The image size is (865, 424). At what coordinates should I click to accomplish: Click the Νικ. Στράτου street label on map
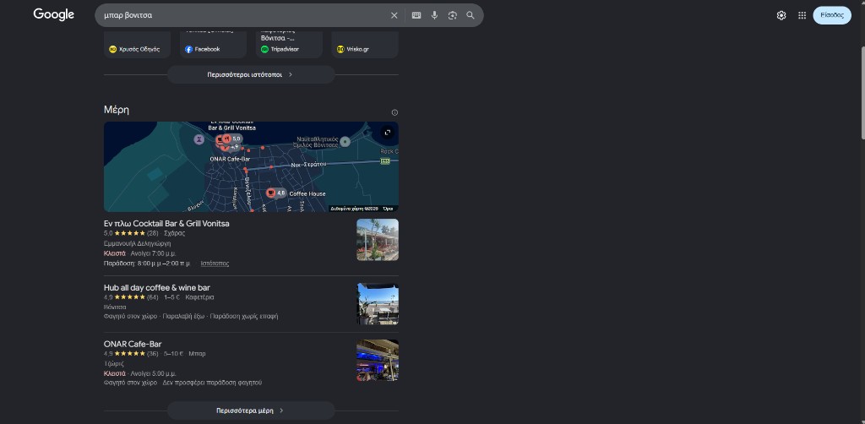tap(309, 165)
